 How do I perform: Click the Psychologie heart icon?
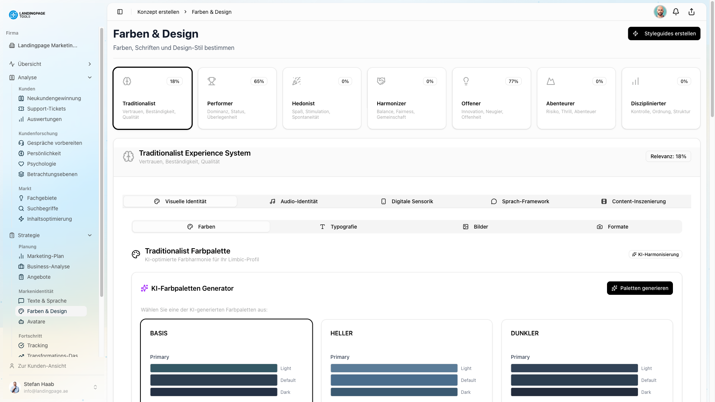coord(21,164)
